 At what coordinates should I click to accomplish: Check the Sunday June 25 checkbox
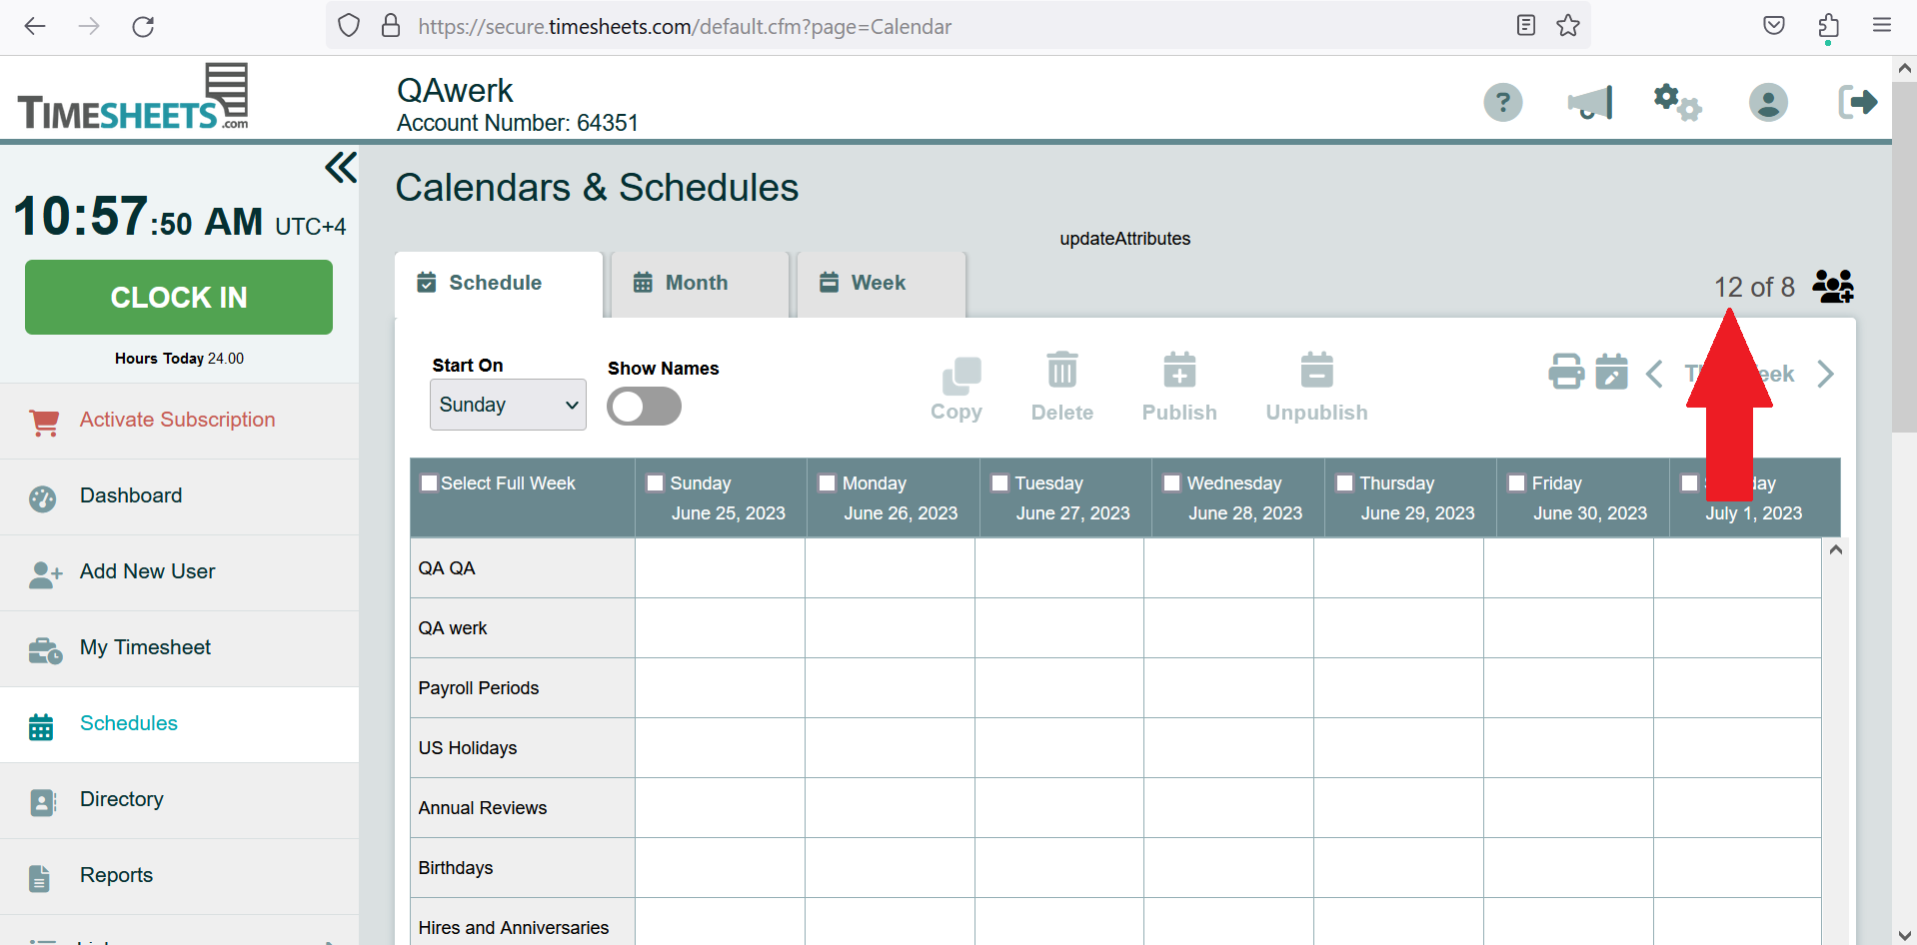(x=656, y=483)
